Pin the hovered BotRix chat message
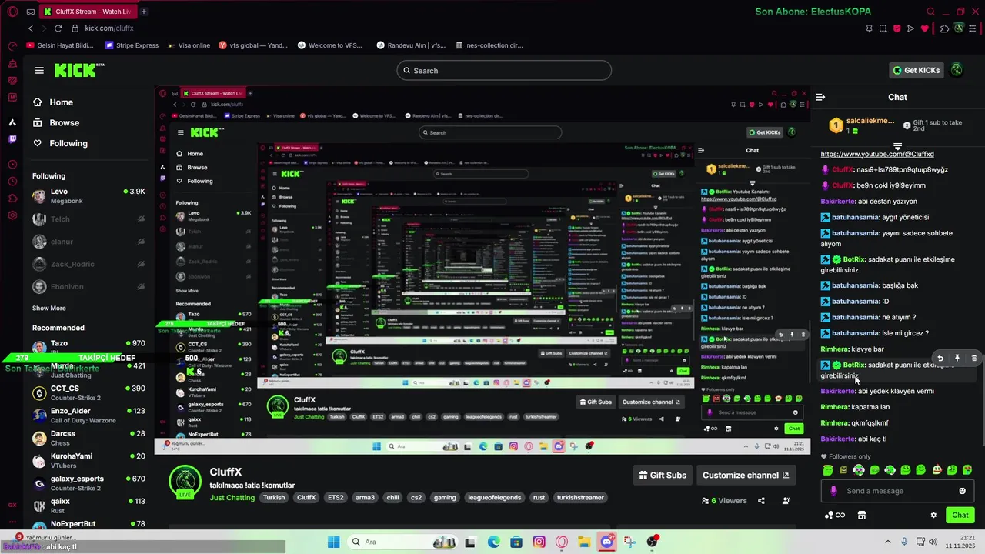Image resolution: width=985 pixels, height=554 pixels. coord(957,359)
